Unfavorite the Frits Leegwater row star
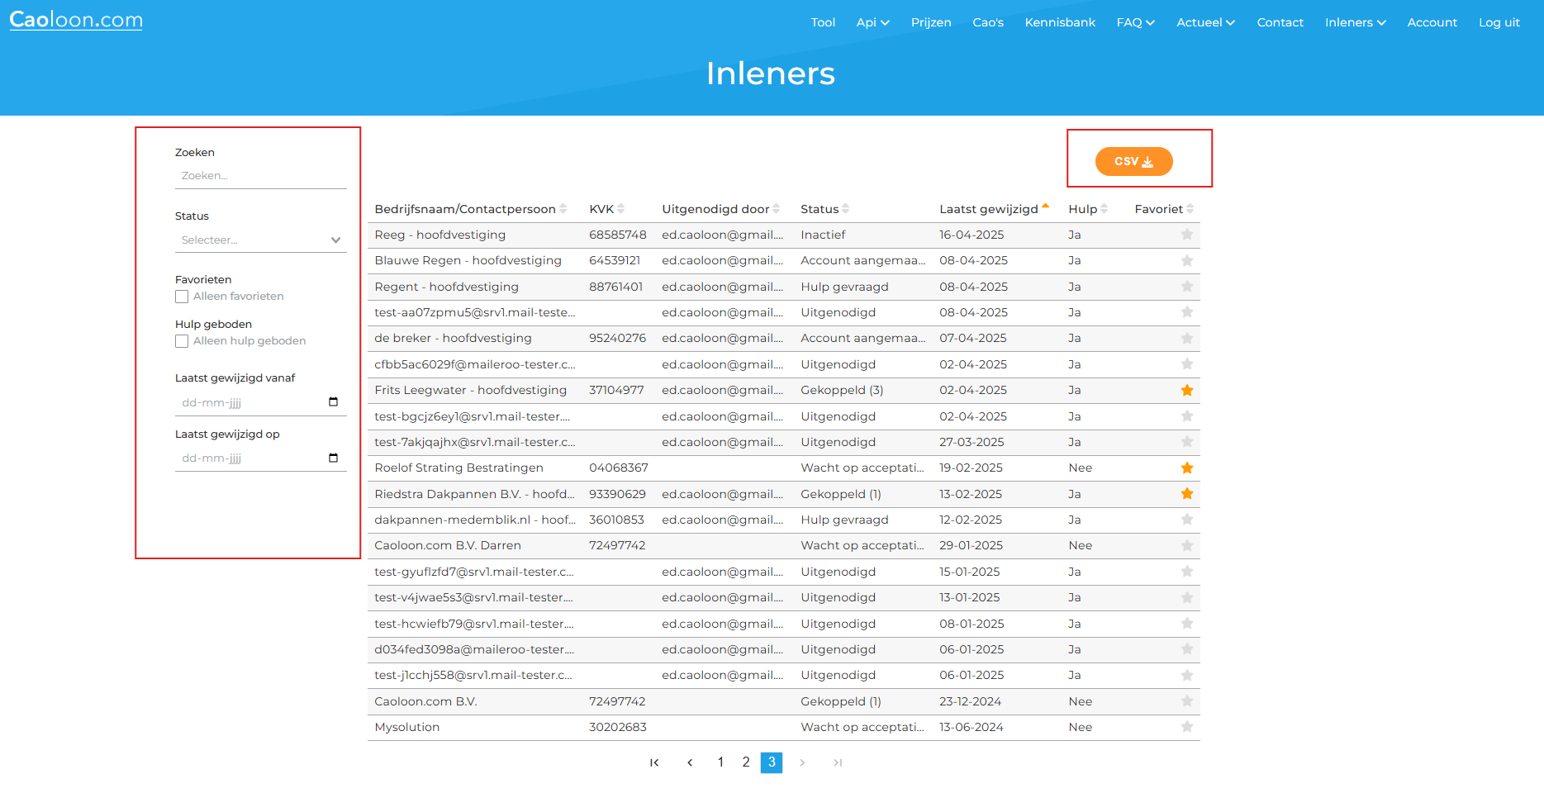 pos(1186,390)
